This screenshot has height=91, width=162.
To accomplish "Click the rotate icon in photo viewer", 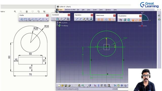I will pyautogui.click(x=38, y=12).
